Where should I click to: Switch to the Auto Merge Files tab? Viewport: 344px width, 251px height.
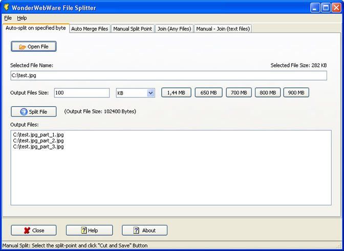[90, 29]
